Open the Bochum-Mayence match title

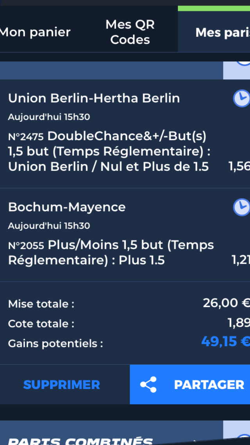pos(67,207)
